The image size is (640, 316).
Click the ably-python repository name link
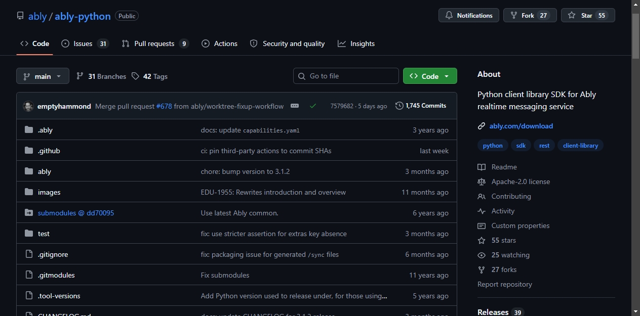tap(83, 16)
